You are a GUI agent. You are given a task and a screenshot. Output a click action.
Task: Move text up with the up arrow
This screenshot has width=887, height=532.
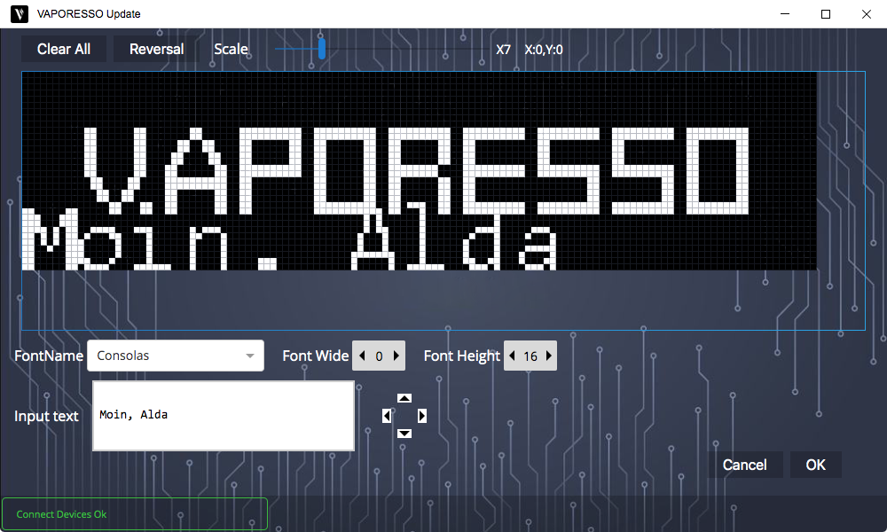pyautogui.click(x=404, y=398)
